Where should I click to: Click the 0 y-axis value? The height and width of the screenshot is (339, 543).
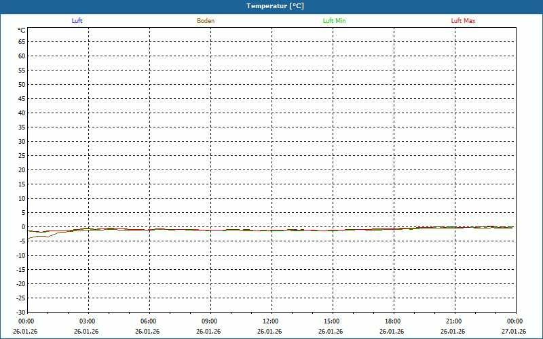[24, 227]
